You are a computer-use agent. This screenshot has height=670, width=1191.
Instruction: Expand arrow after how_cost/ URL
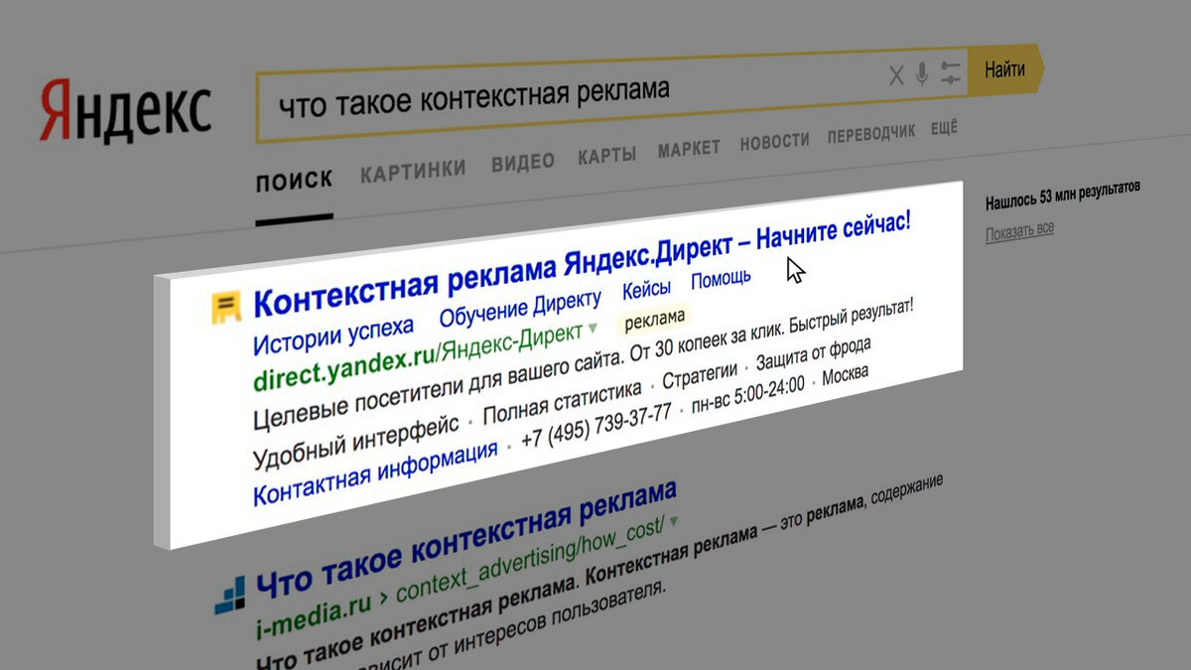pyautogui.click(x=675, y=520)
